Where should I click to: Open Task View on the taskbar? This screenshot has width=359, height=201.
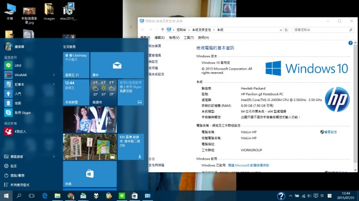click(x=31, y=196)
